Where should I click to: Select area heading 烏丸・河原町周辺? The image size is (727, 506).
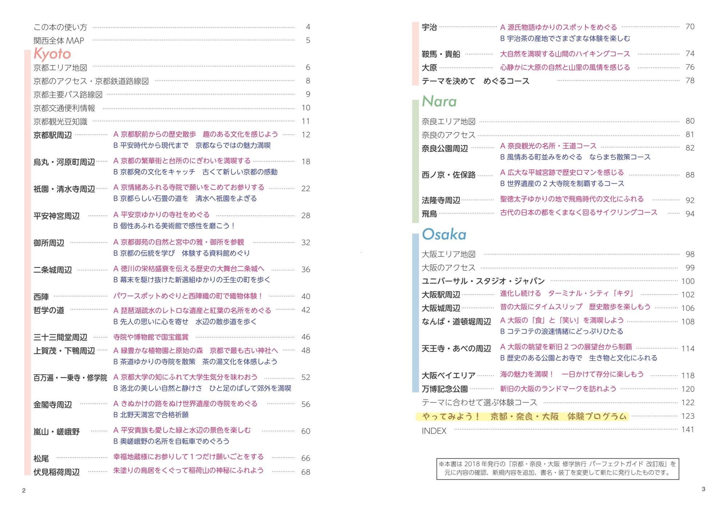pyautogui.click(x=64, y=162)
